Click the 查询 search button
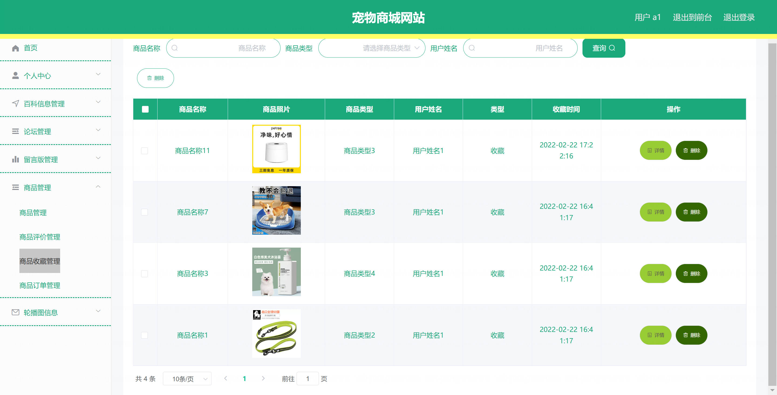The width and height of the screenshot is (777, 395). (604, 48)
